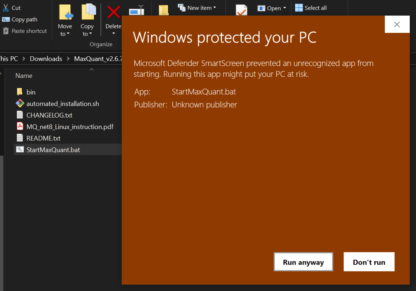Expand chevron after Downloads breadcrumb

tap(68, 59)
